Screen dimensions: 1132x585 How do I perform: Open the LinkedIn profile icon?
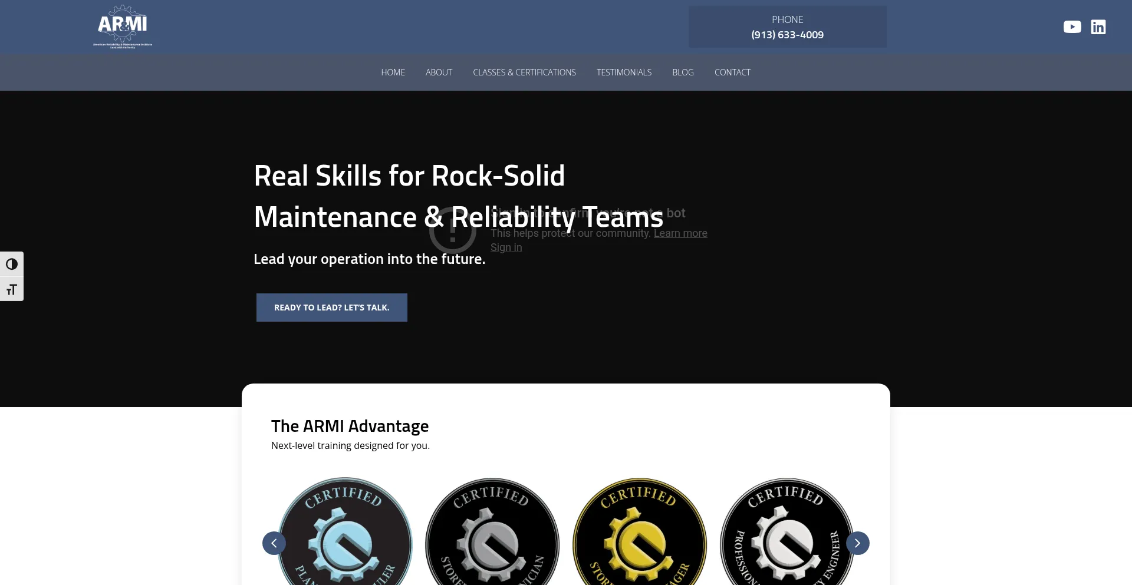coord(1098,27)
